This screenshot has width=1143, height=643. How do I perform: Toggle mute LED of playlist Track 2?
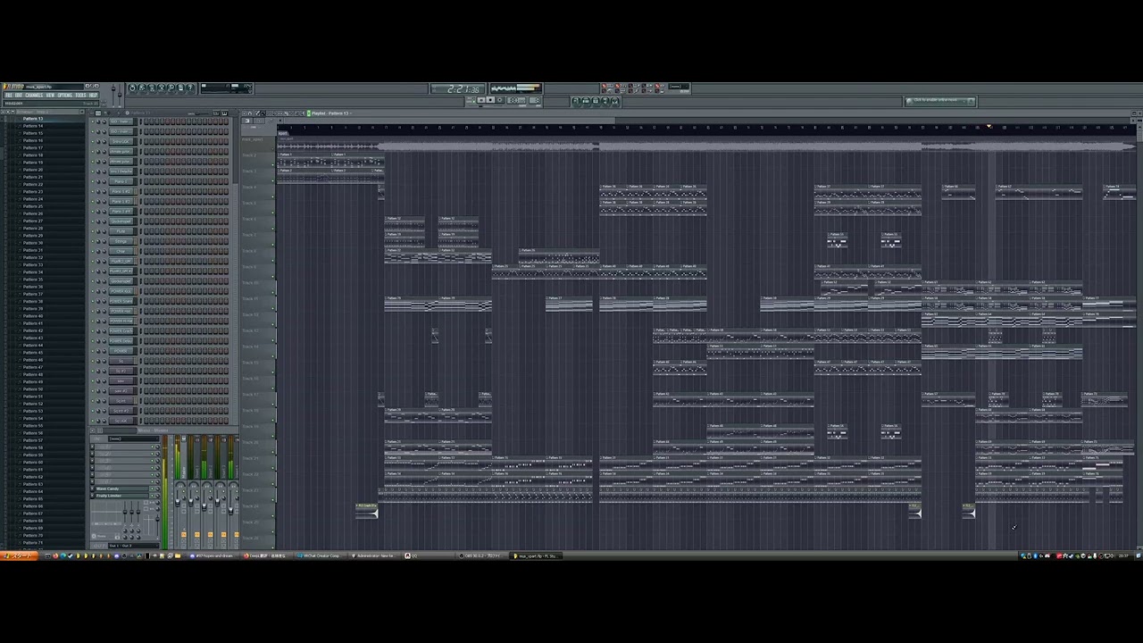[272, 165]
